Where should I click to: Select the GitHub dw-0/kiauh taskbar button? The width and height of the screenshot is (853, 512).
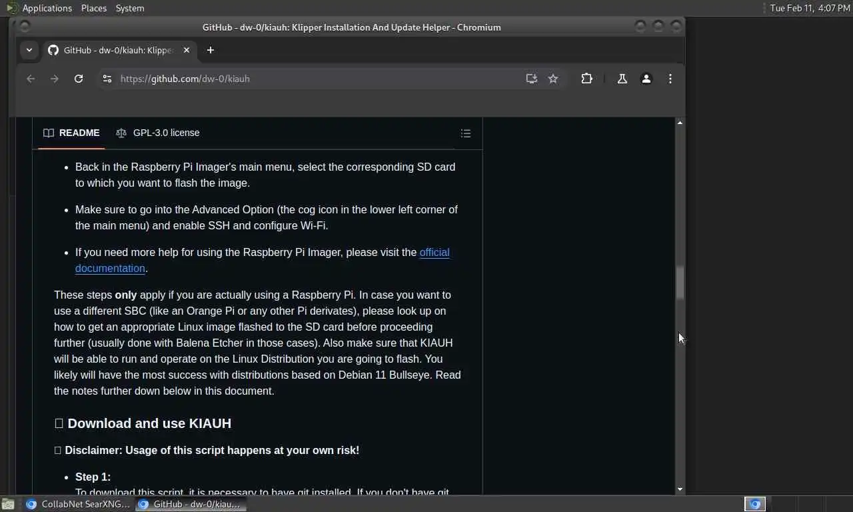[191, 504]
